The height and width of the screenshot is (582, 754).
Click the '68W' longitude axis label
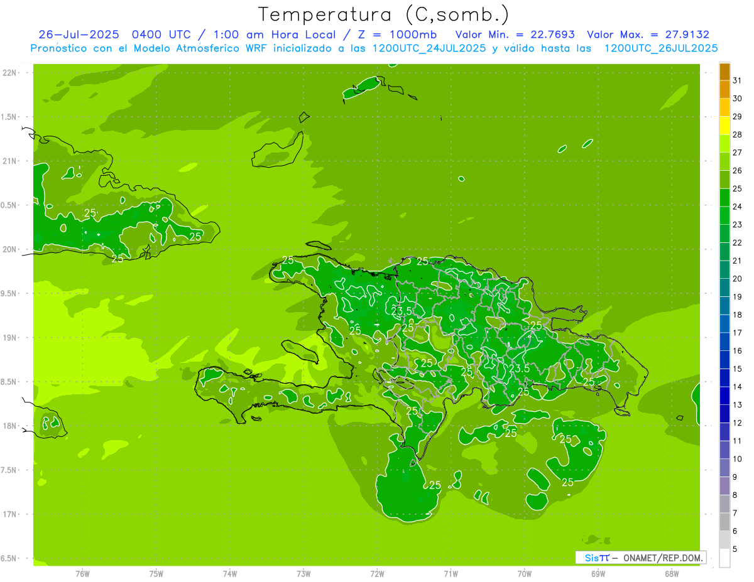click(x=672, y=574)
